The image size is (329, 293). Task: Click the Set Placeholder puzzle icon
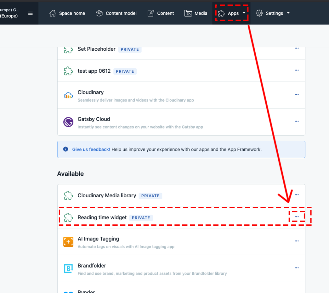click(x=69, y=49)
